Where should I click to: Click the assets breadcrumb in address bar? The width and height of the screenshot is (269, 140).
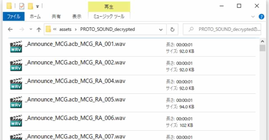coord(65,29)
